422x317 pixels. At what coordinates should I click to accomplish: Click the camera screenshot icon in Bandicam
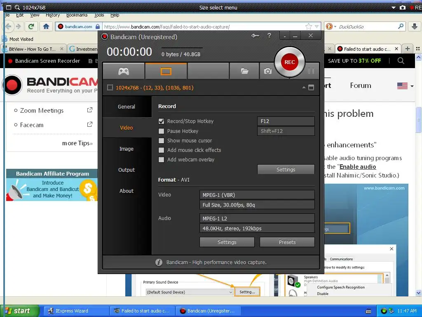[267, 71]
